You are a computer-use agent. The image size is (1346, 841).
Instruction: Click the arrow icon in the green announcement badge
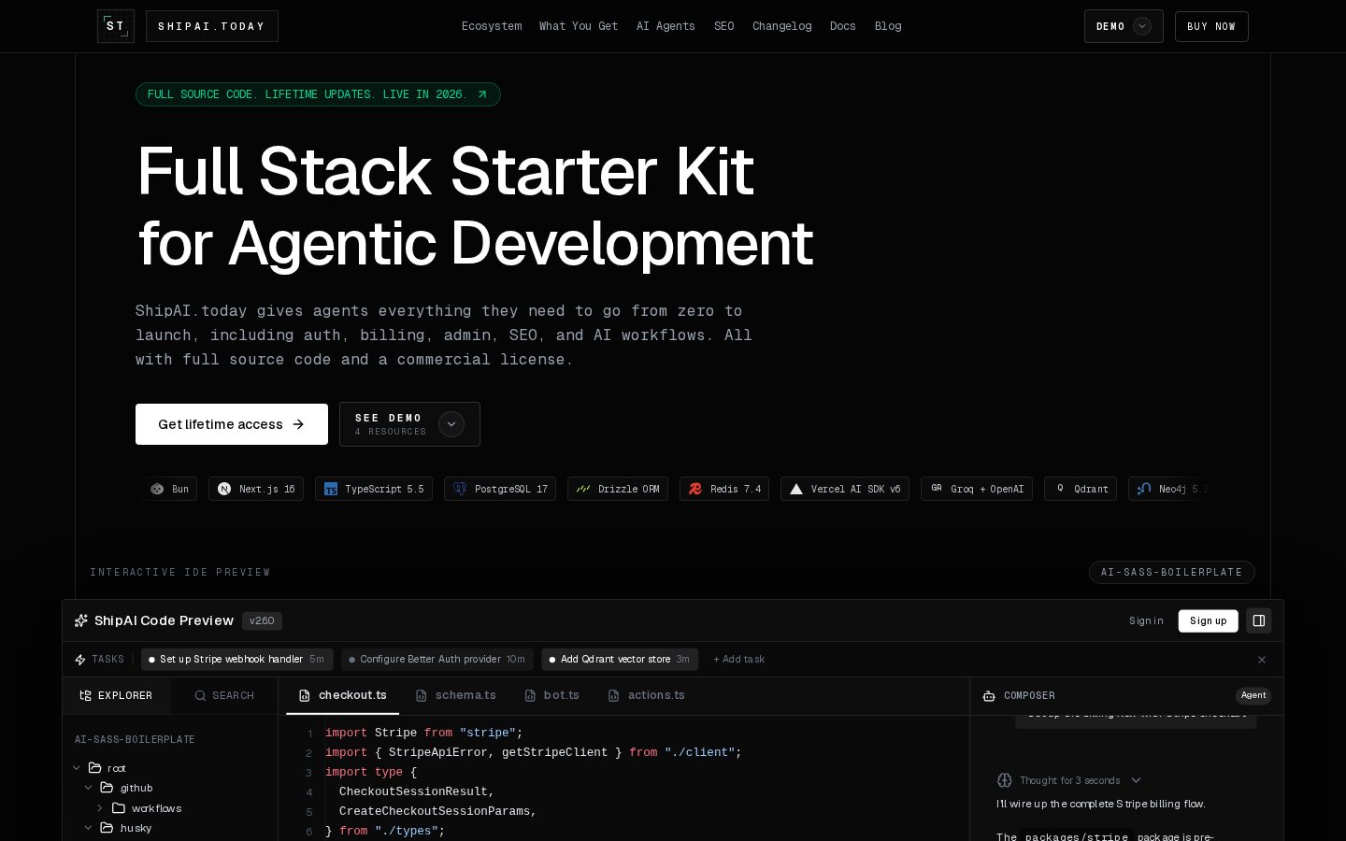coord(482,94)
